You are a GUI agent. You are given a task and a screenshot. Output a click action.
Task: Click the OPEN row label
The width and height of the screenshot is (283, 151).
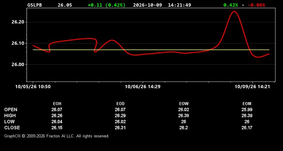point(11,109)
